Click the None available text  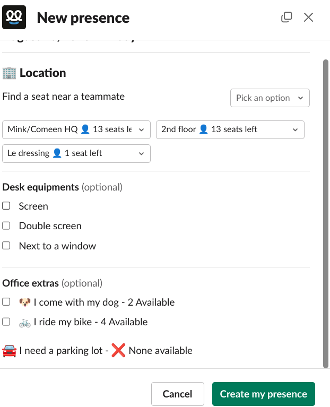click(x=161, y=351)
